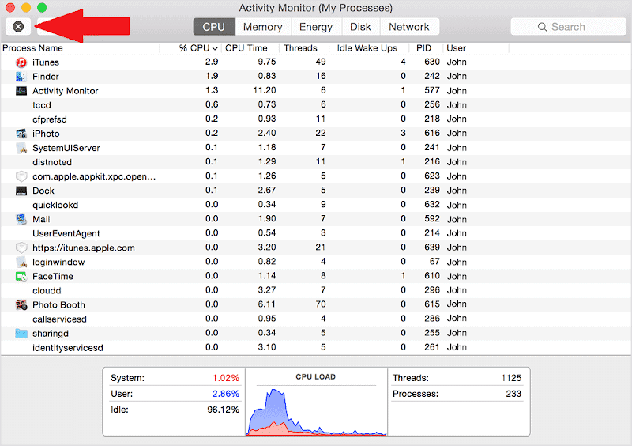This screenshot has width=632, height=446.
Task: Open the Energy tab
Action: (x=316, y=27)
